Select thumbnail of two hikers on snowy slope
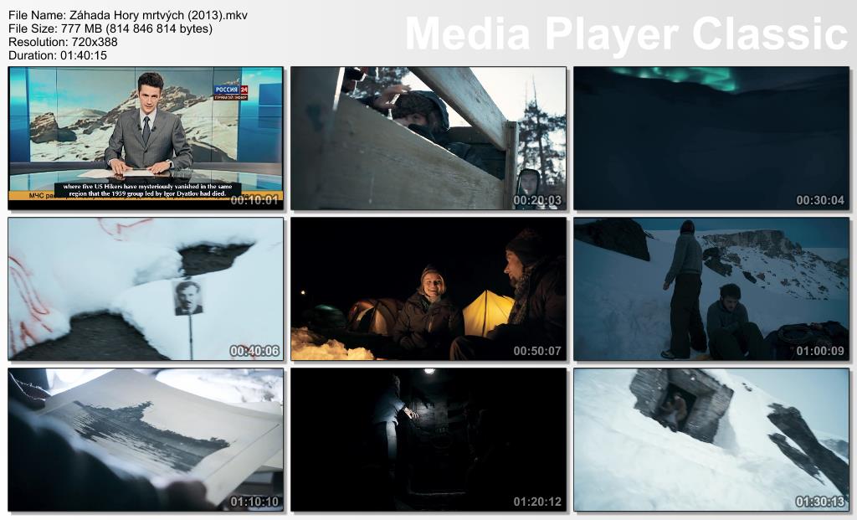Viewport: 857px width, 520px height. click(x=711, y=289)
